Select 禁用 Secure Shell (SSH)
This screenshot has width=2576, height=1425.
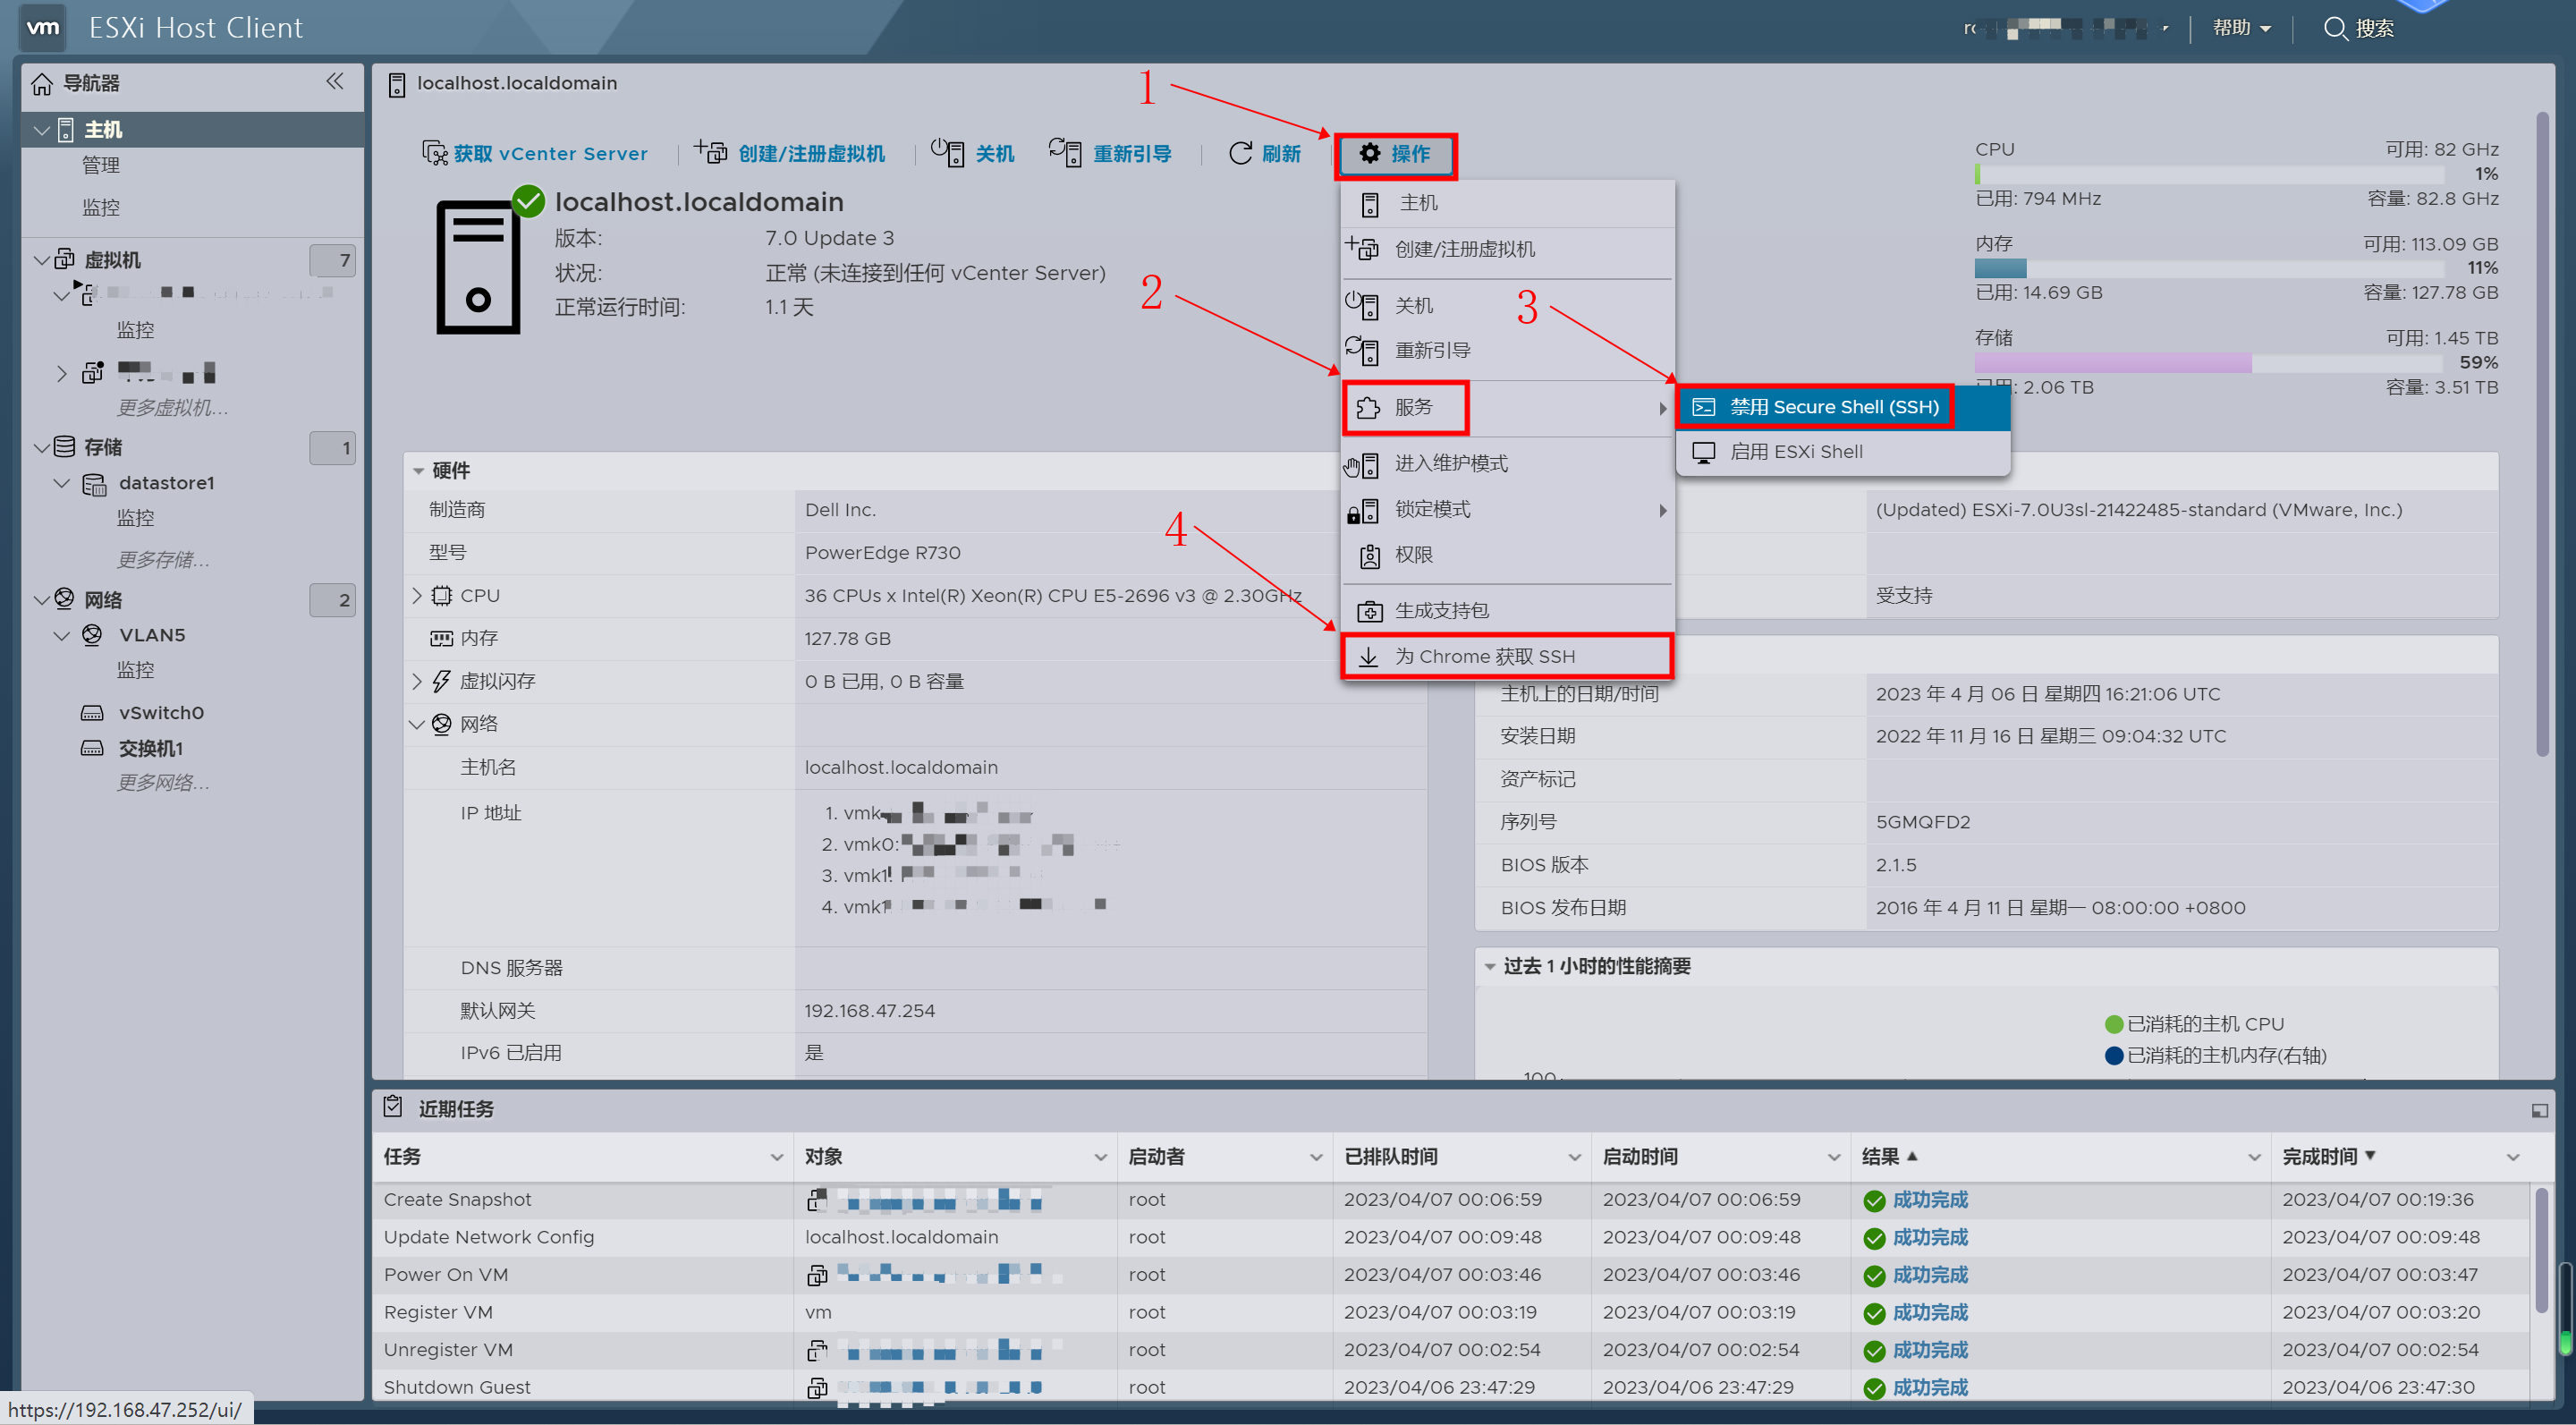[1842, 407]
